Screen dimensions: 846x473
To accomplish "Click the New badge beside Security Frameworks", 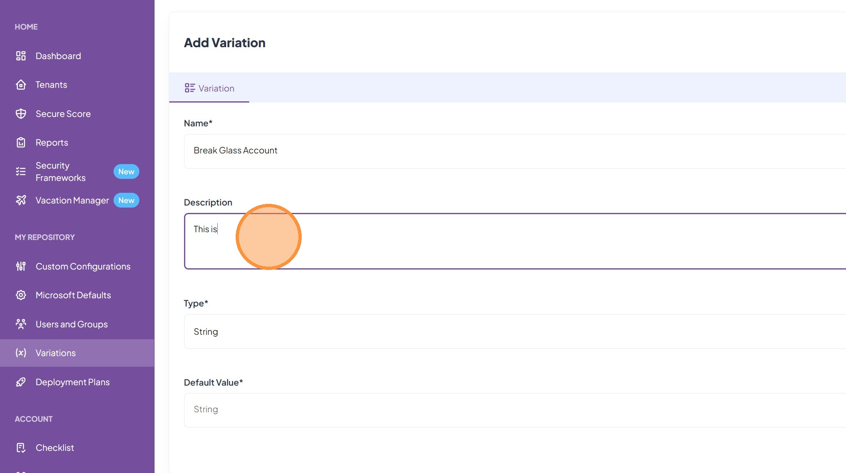I will coord(126,171).
